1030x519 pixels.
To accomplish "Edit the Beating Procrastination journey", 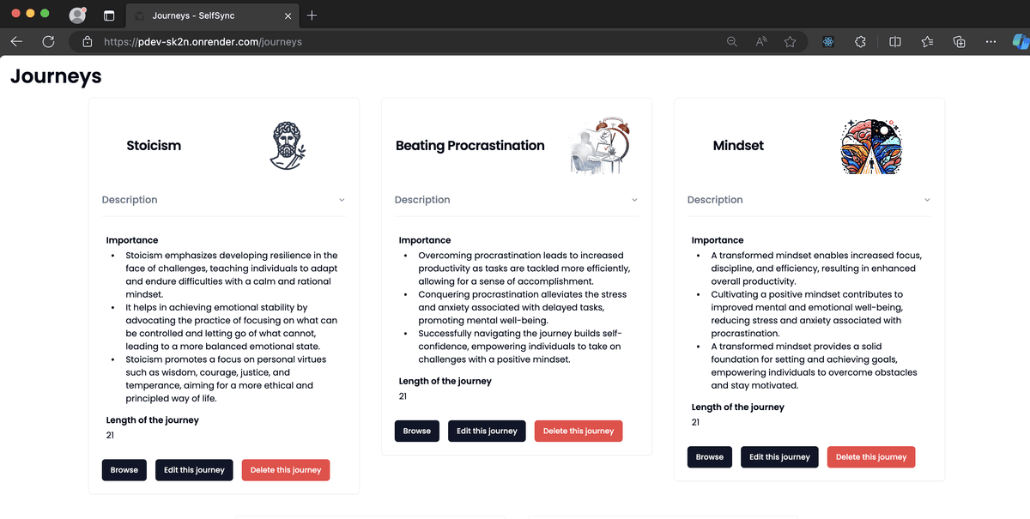I will coord(487,431).
